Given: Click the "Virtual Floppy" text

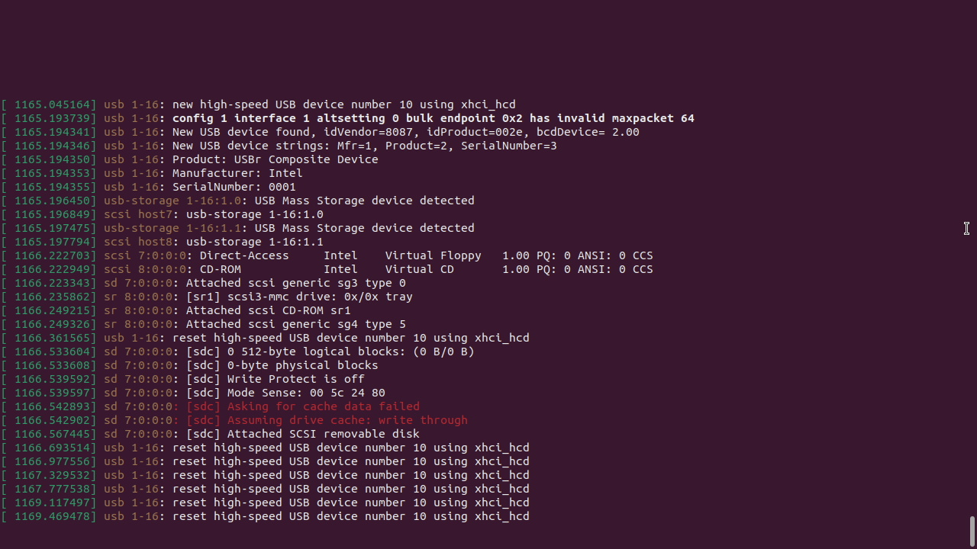Looking at the screenshot, I should (433, 255).
